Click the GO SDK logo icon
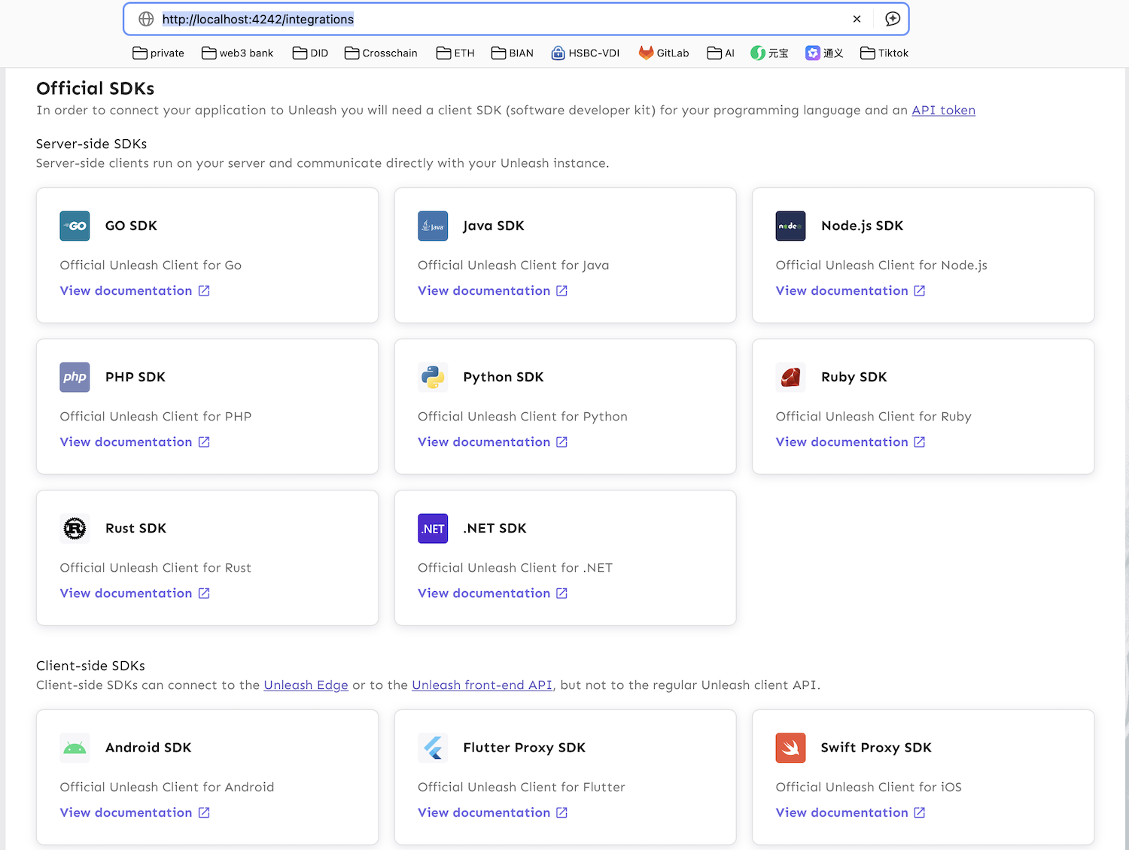The width and height of the screenshot is (1129, 850). coord(75,226)
